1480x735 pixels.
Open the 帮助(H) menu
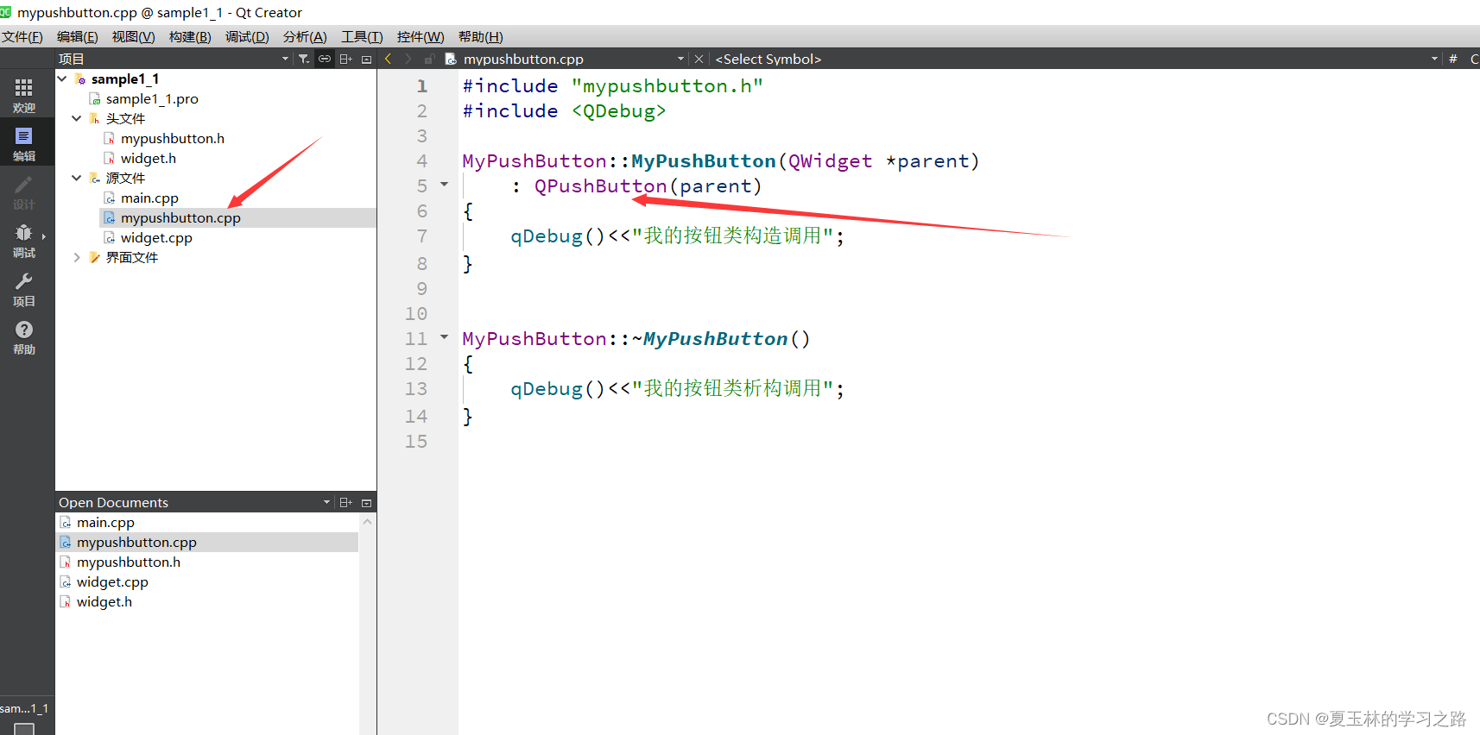click(480, 36)
